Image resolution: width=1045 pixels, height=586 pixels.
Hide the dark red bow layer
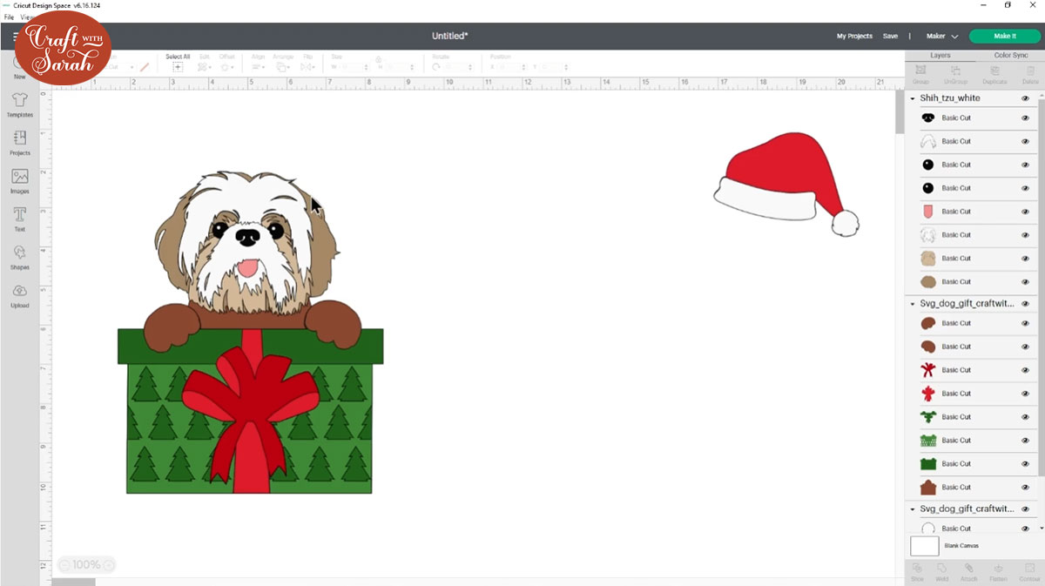(x=1025, y=370)
